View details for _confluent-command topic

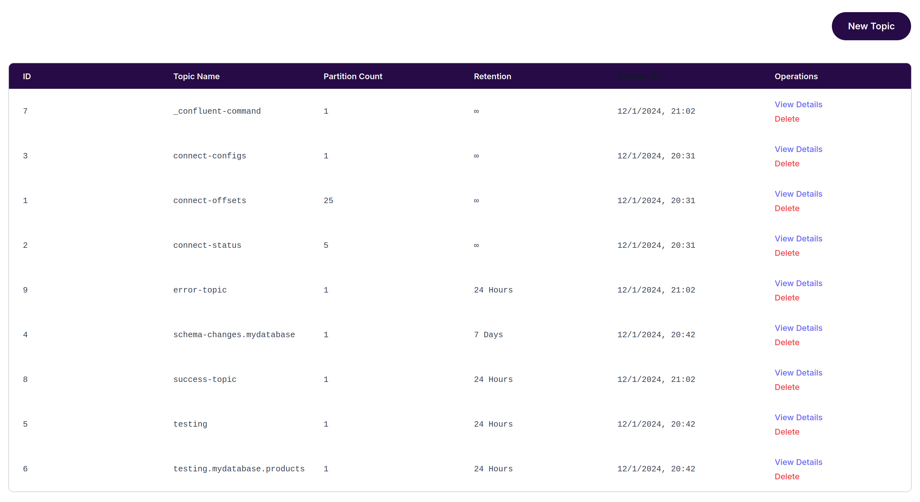click(x=799, y=104)
